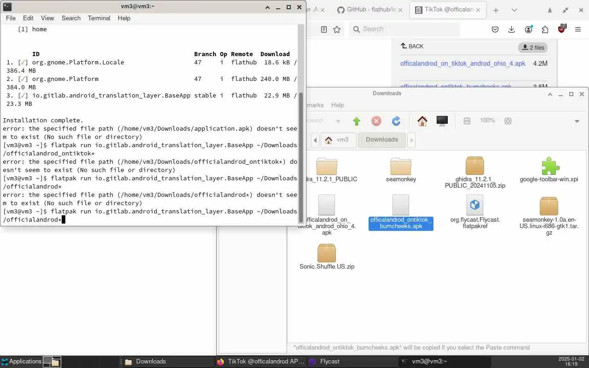This screenshot has width=589, height=368.
Task: Click the uBlock Origin shield icon
Action: coord(561,29)
